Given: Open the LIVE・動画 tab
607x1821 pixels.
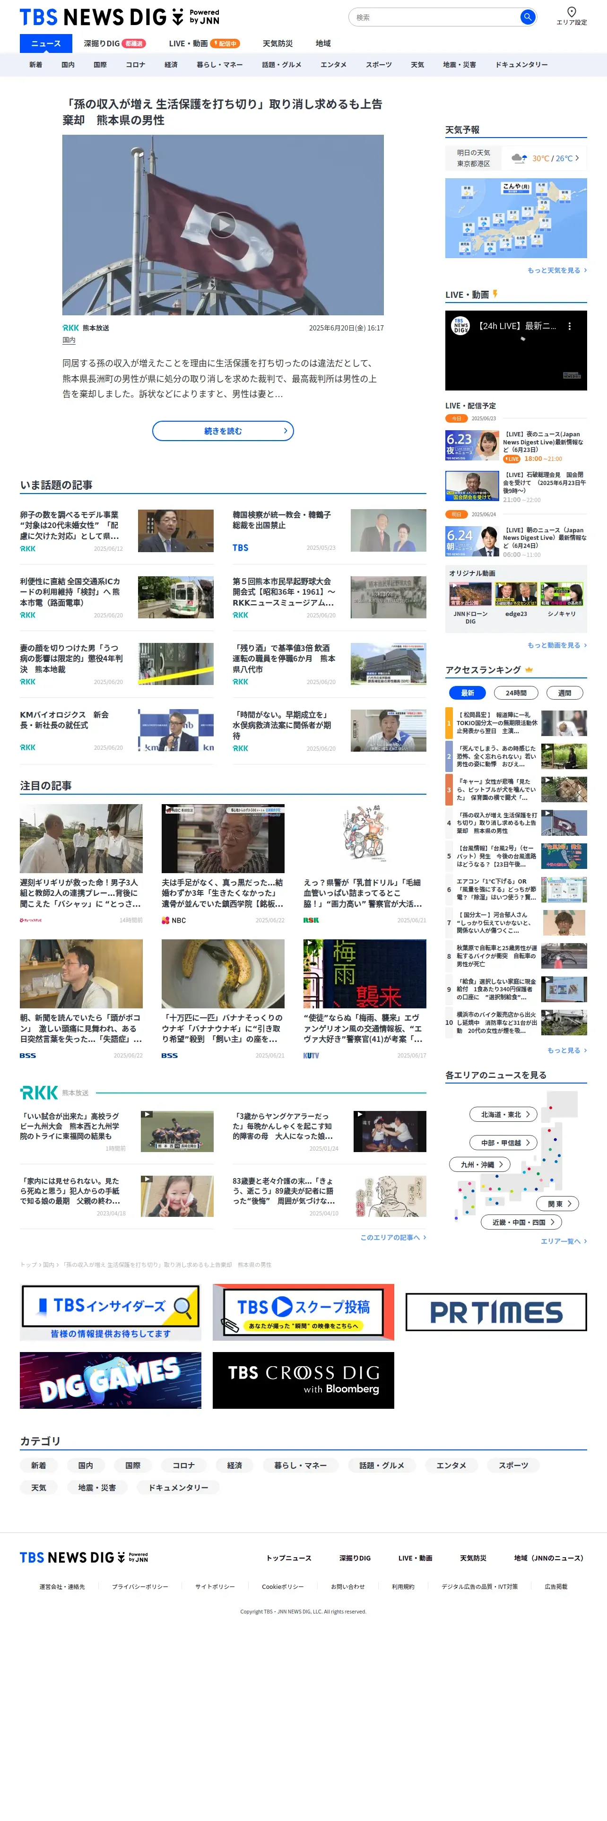Looking at the screenshot, I should 204,43.
